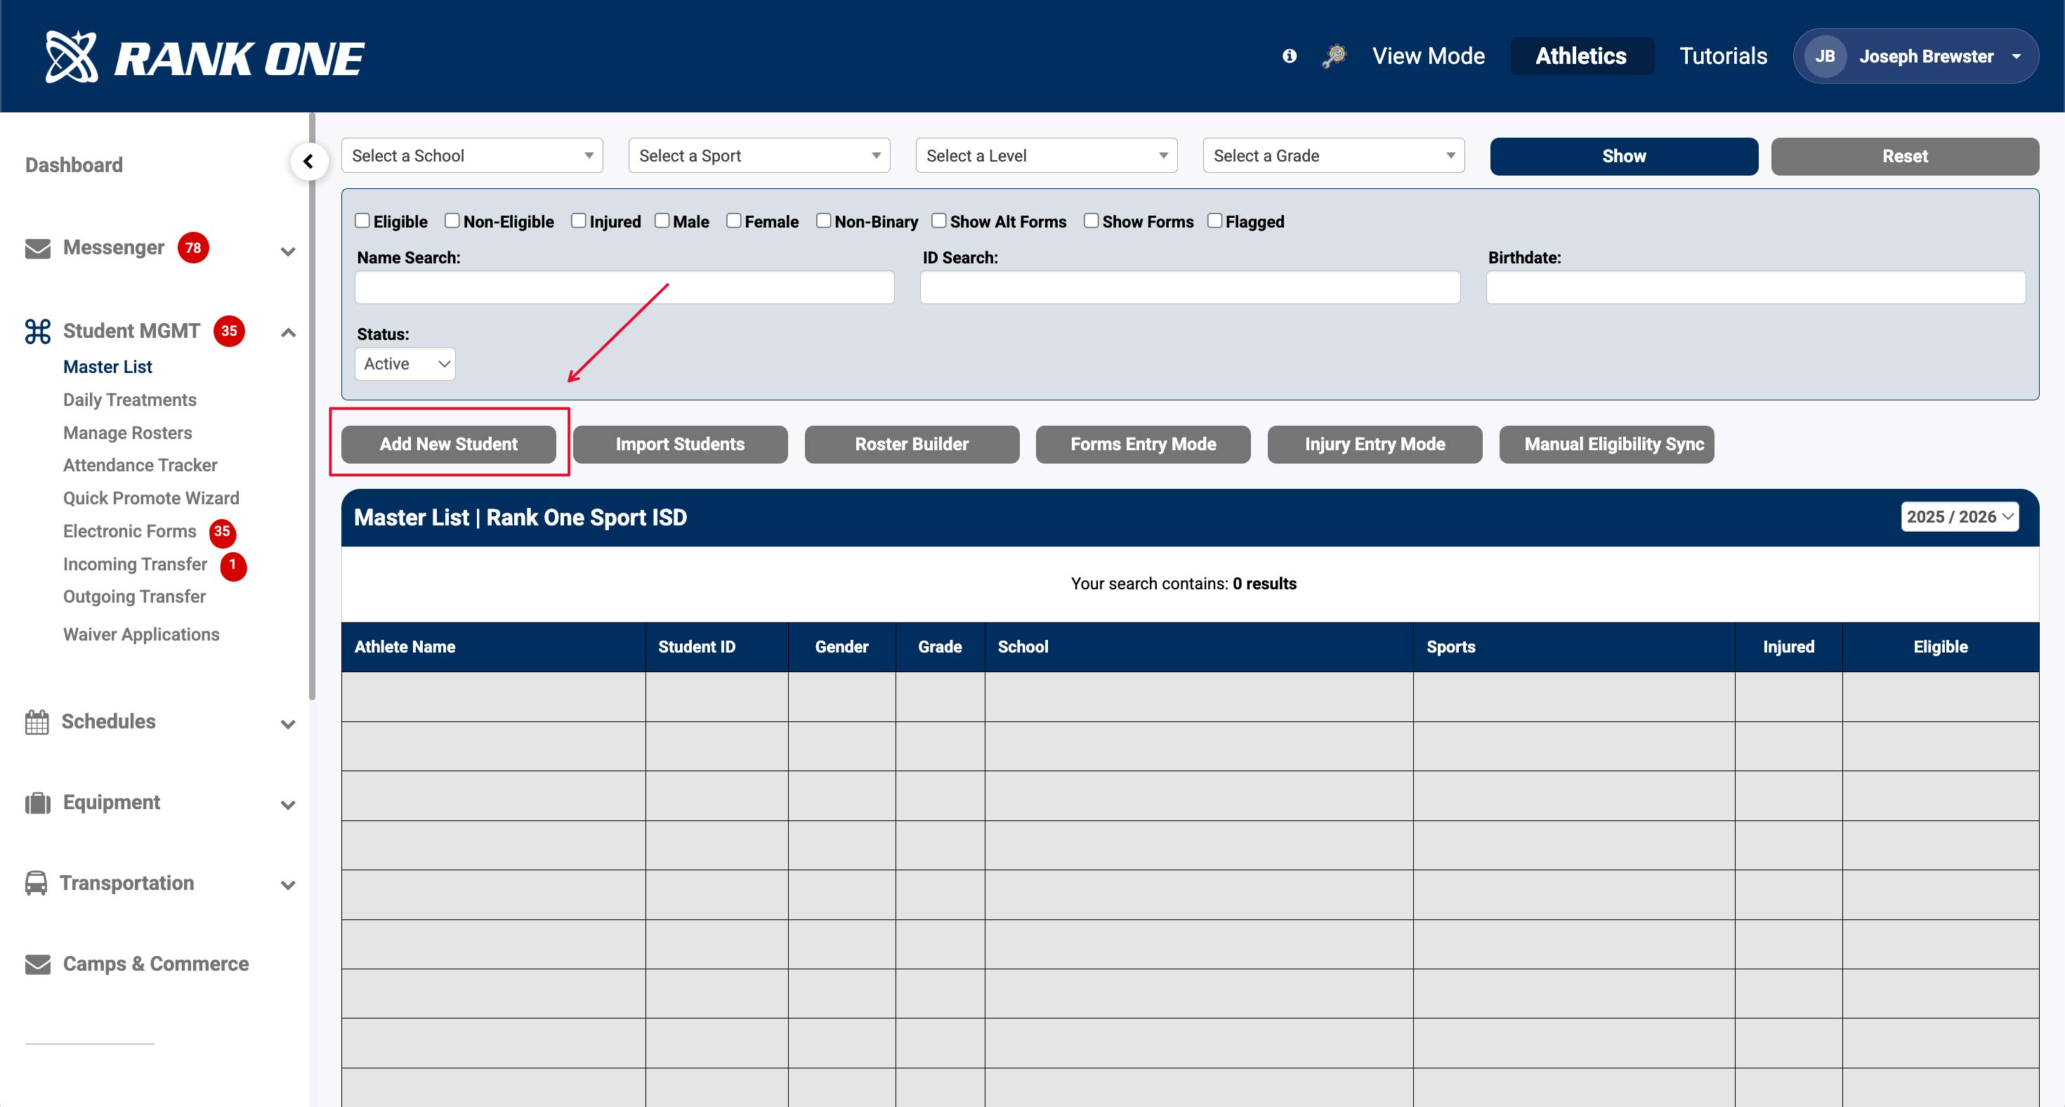Screen dimensions: 2065x1107
Task: Change the 2025 / 2026 school year dropdown
Action: pos(1959,517)
